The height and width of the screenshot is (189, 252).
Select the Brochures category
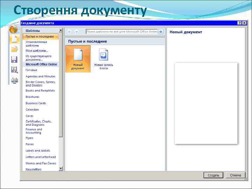(33, 97)
